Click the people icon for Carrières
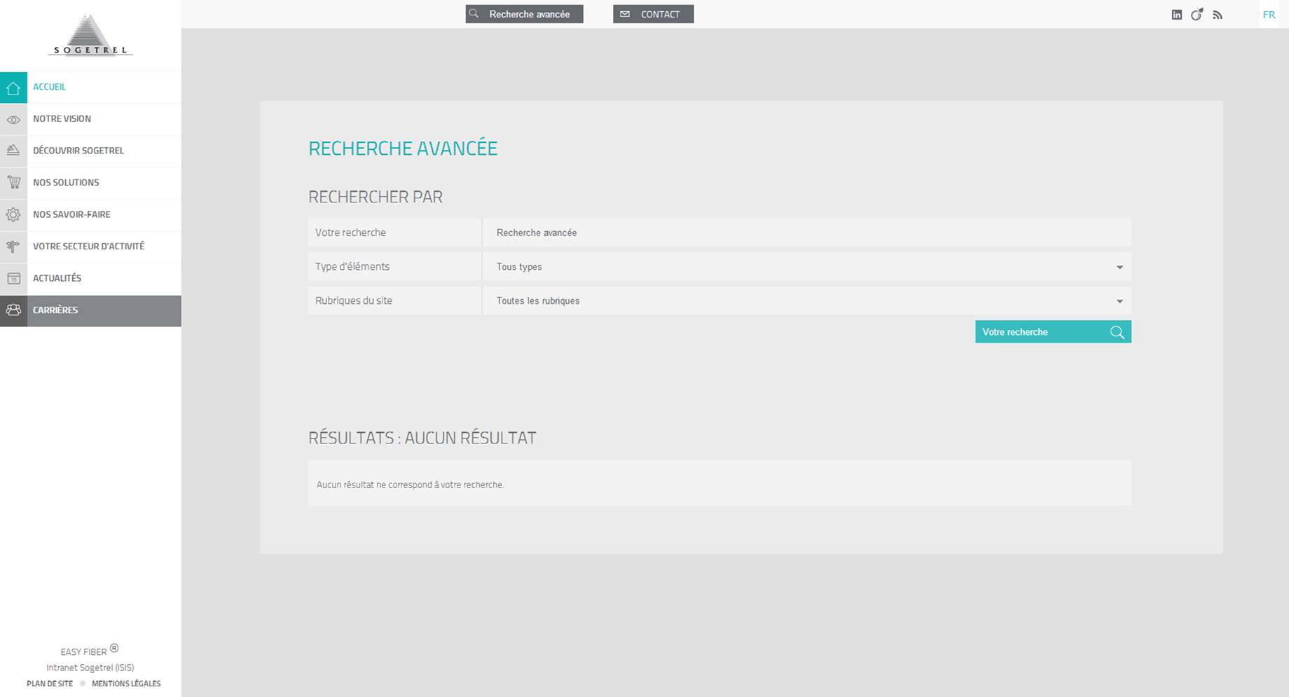 click(13, 310)
